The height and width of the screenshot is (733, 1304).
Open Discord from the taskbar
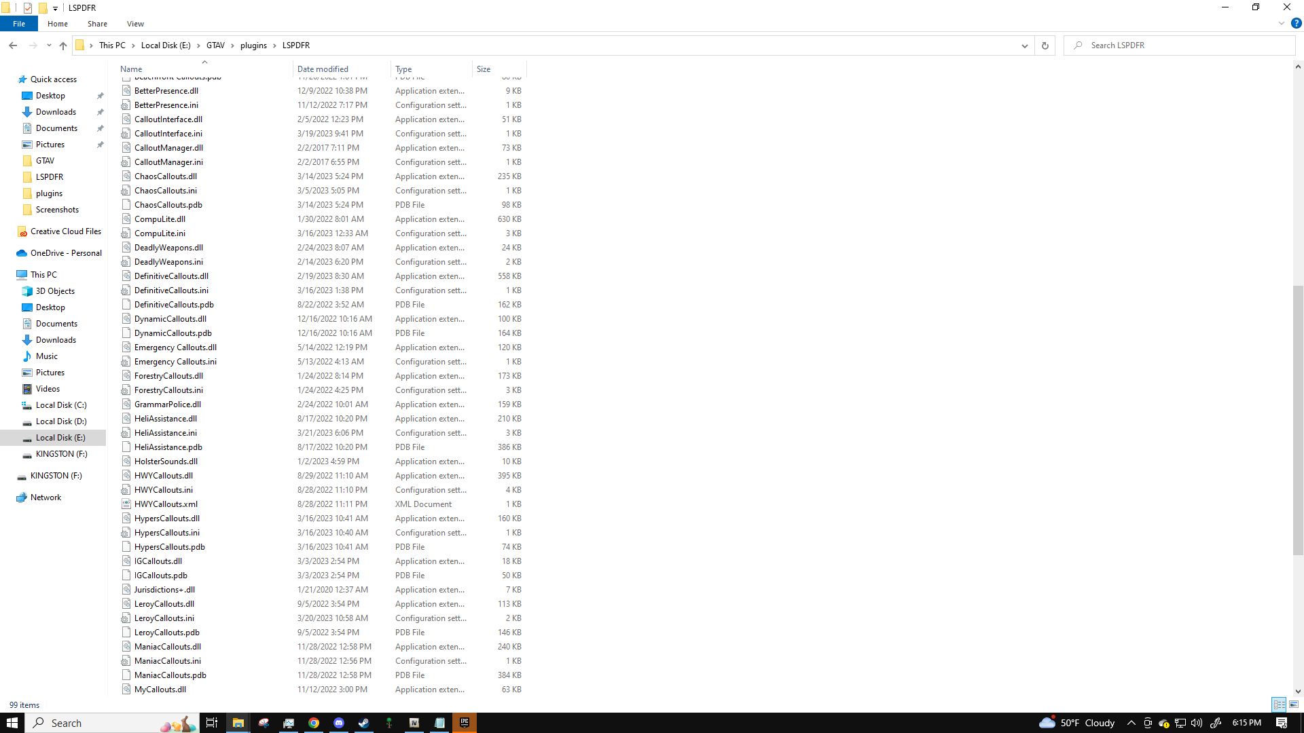point(339,723)
